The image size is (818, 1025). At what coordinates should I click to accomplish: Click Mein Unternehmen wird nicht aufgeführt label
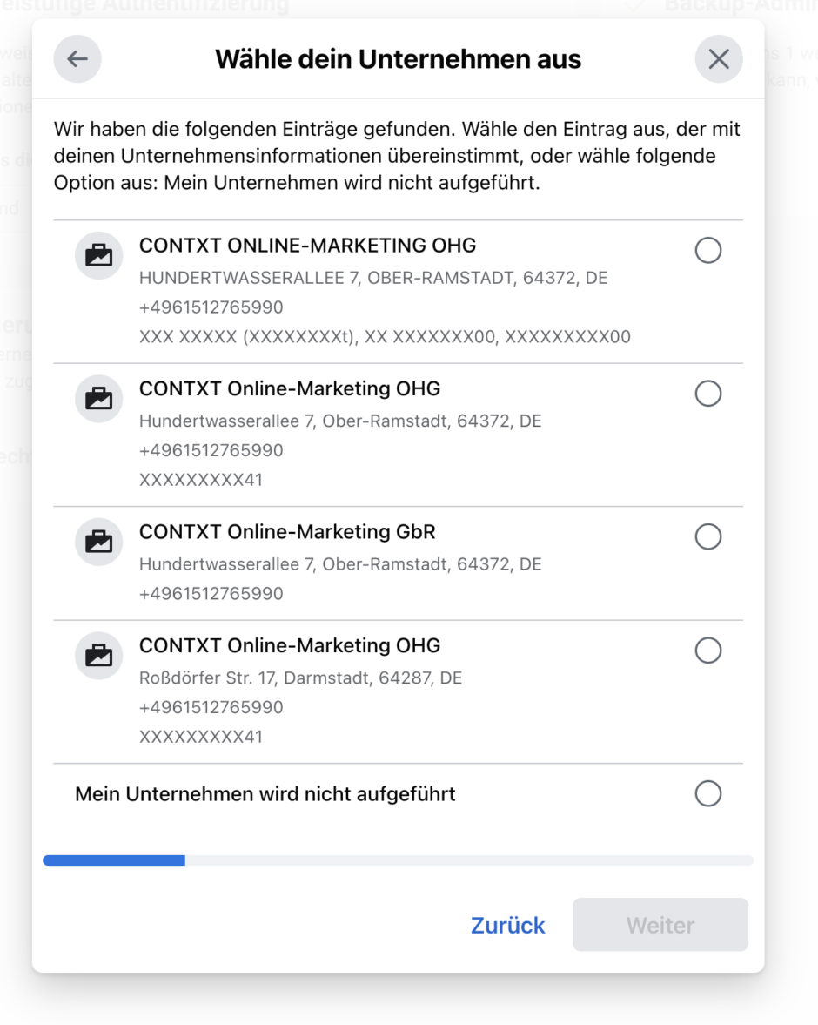(x=265, y=793)
